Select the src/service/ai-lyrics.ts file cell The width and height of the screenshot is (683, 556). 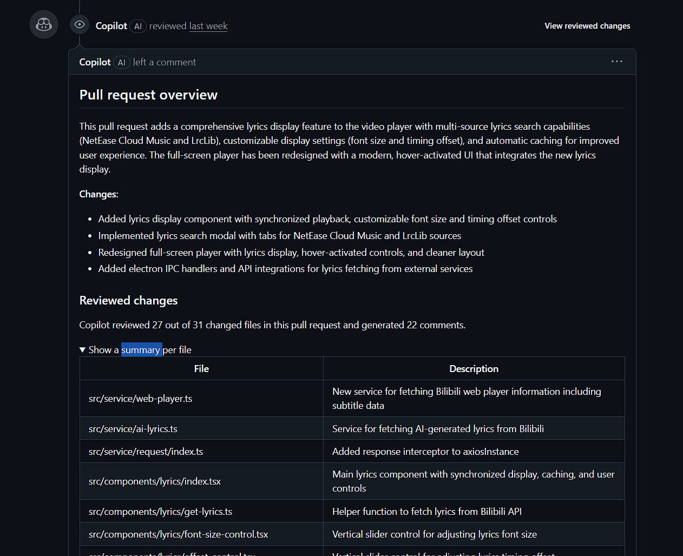coord(133,429)
